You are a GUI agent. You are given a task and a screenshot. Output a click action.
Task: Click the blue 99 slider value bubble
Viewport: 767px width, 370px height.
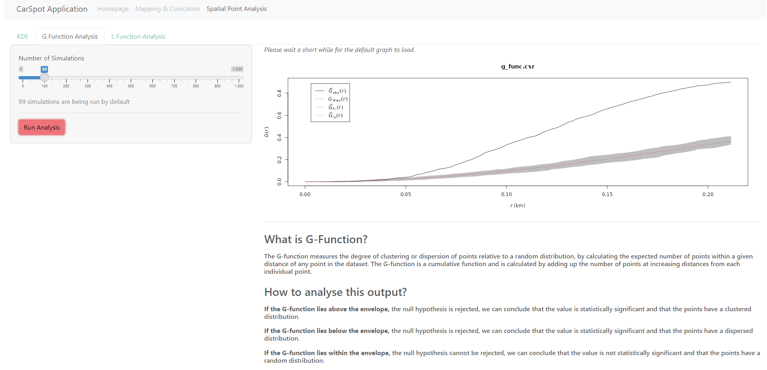pos(44,69)
